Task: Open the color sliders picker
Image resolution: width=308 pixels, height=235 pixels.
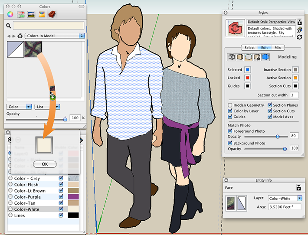Action: [x=20, y=15]
